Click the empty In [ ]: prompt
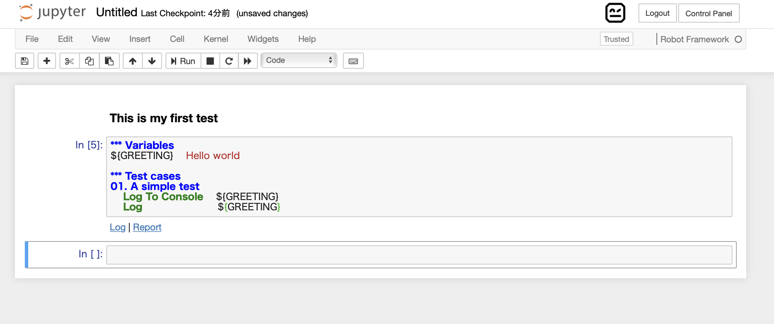 pyautogui.click(x=91, y=254)
